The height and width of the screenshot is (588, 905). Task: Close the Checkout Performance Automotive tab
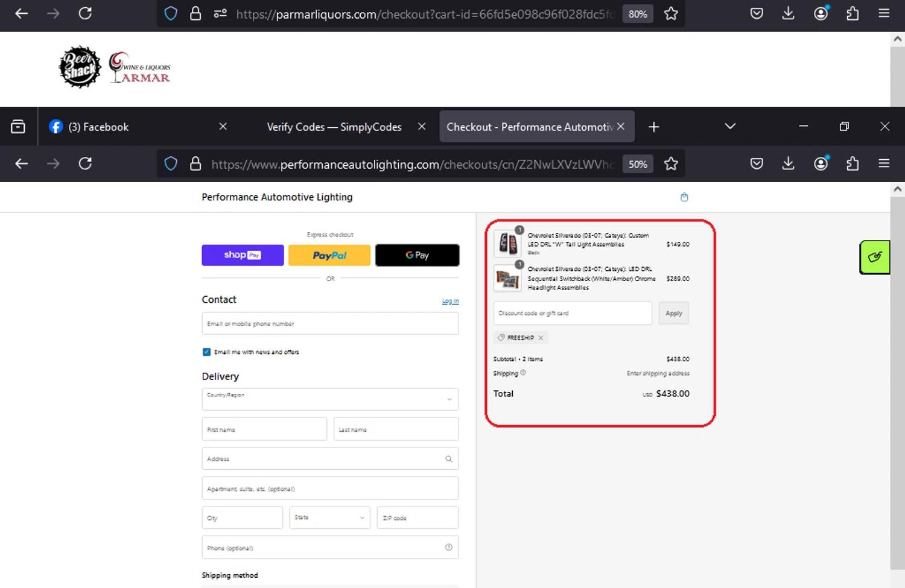621,127
